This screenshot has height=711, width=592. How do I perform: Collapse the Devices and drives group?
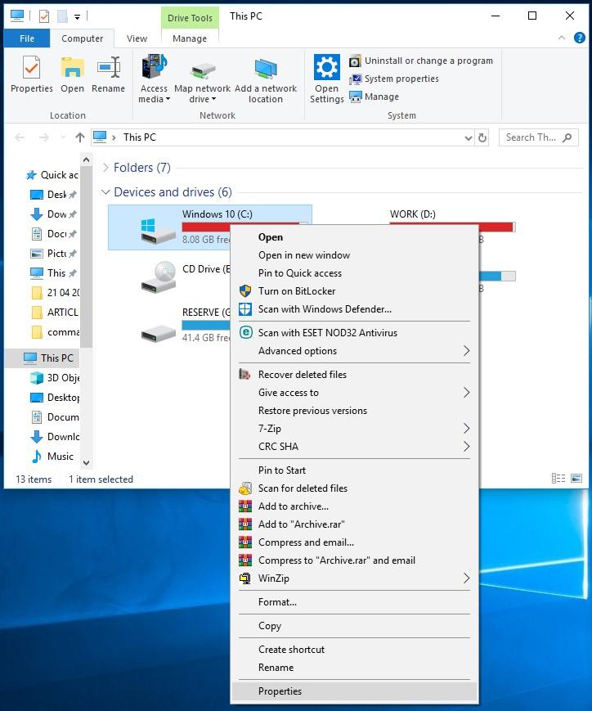[x=105, y=192]
